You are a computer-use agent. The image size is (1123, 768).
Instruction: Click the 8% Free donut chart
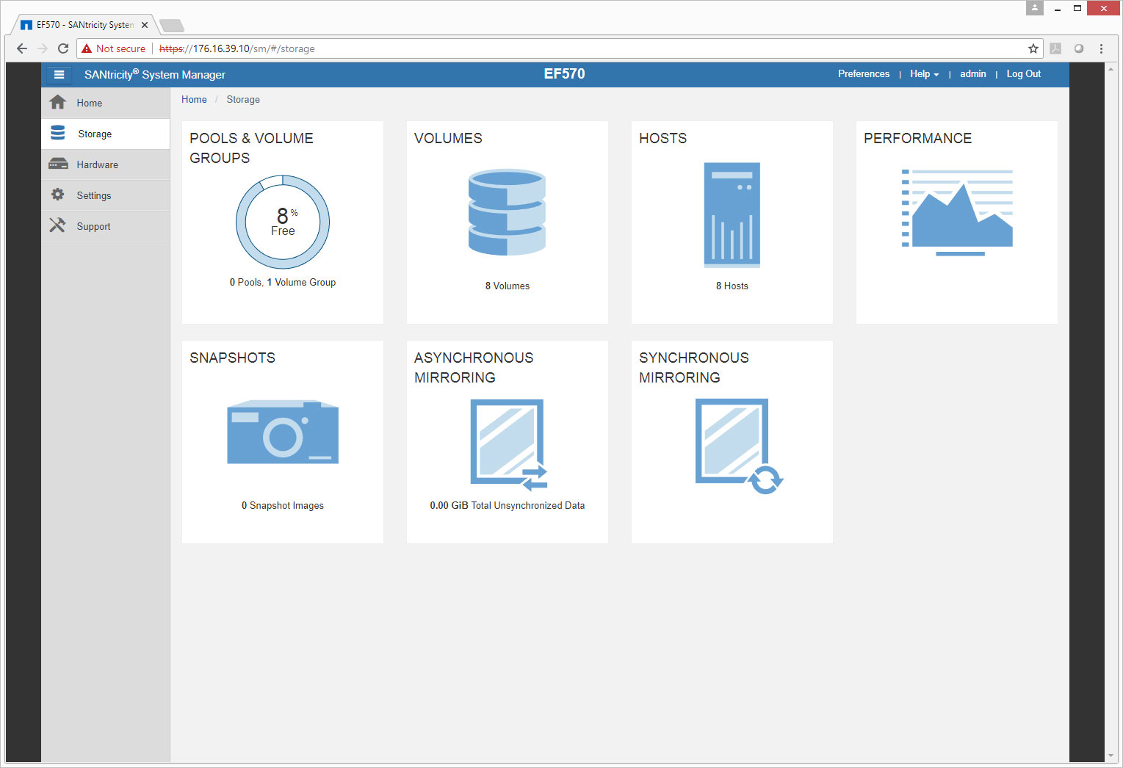tap(283, 222)
